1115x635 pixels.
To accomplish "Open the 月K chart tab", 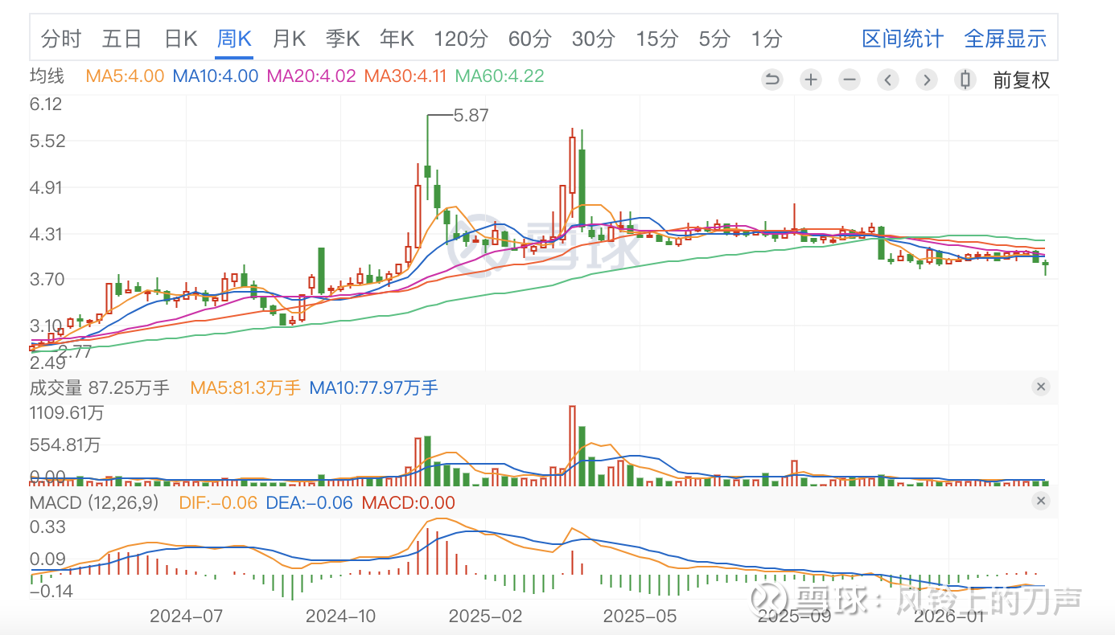I will click(x=289, y=39).
